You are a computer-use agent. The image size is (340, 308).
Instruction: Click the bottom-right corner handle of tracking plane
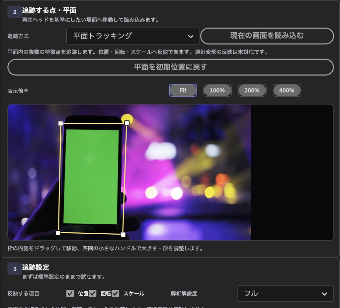pyautogui.click(x=123, y=234)
